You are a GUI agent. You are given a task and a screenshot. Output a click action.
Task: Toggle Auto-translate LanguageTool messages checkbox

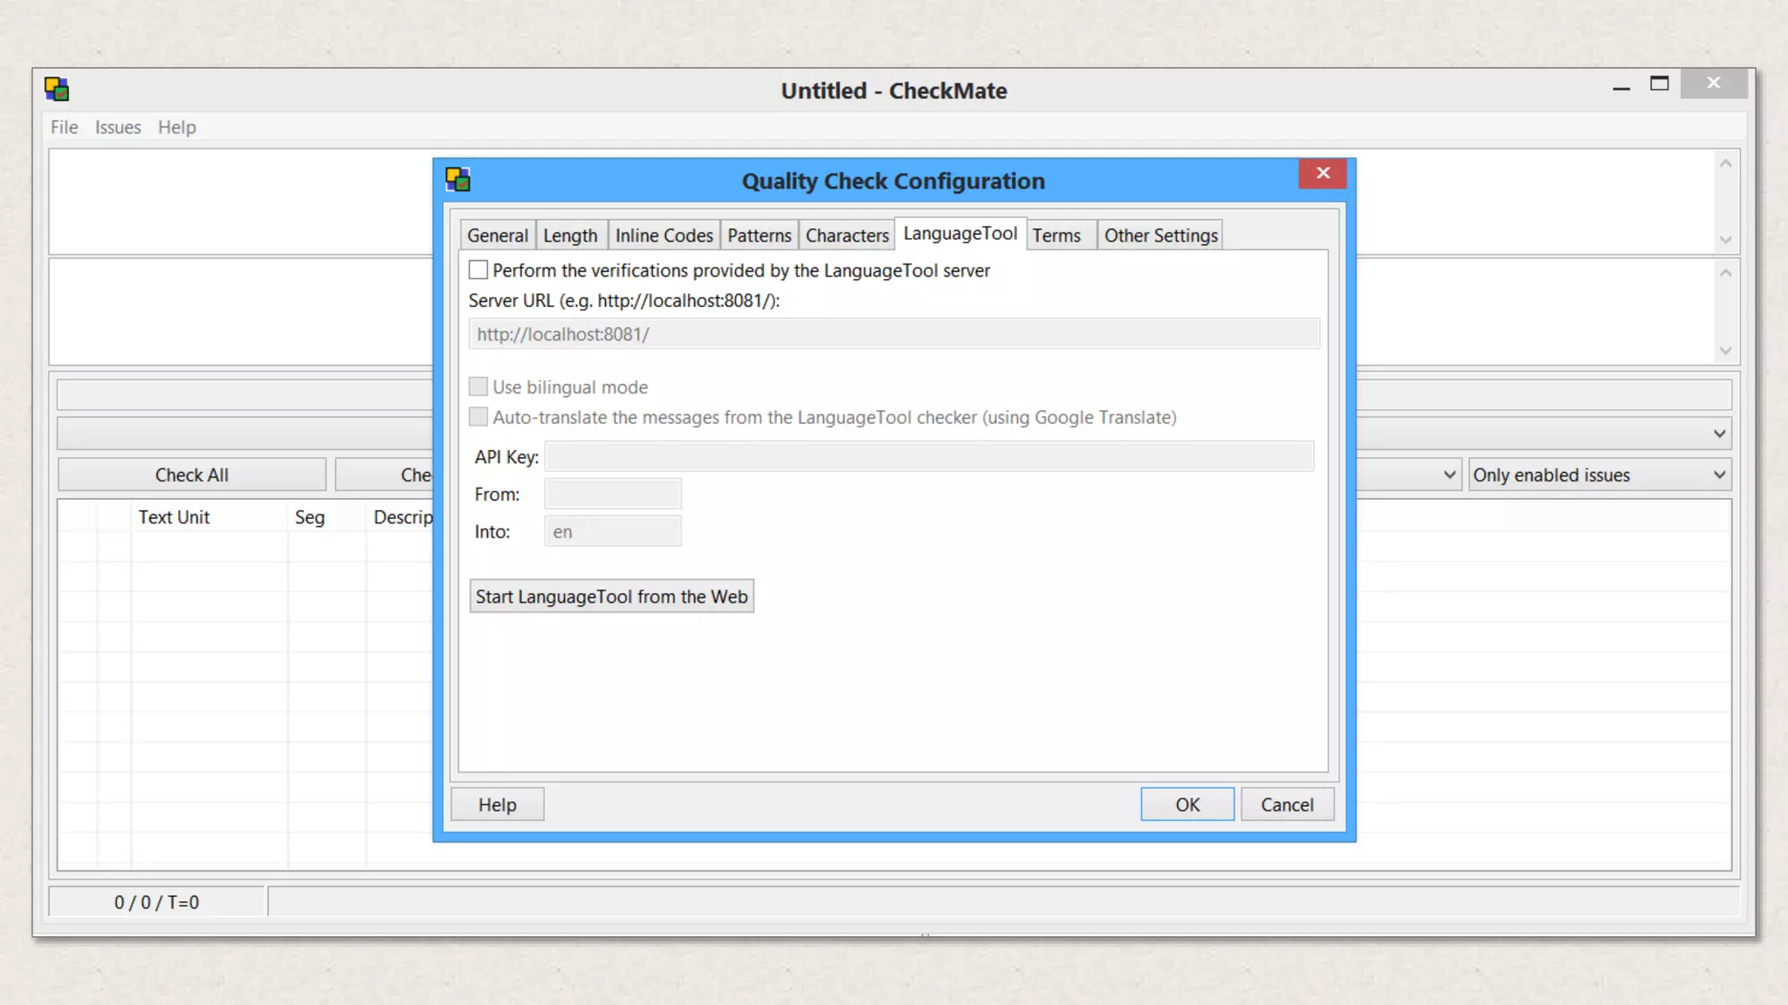coord(478,417)
